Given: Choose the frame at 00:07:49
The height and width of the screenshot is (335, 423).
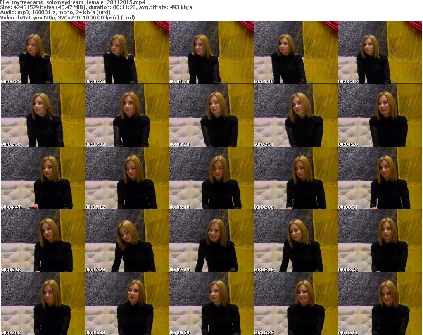Looking at the screenshot, I should [211, 241].
